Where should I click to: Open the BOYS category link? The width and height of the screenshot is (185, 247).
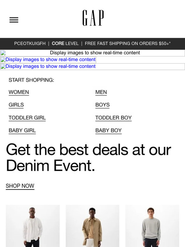point(102,105)
